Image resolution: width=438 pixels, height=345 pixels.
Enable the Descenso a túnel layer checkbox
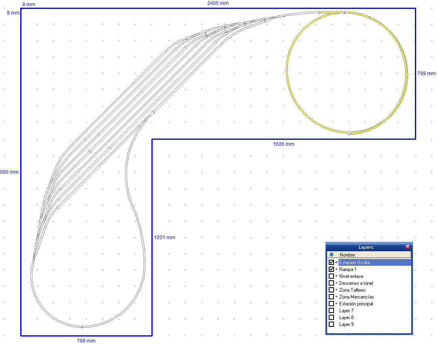[x=331, y=283]
